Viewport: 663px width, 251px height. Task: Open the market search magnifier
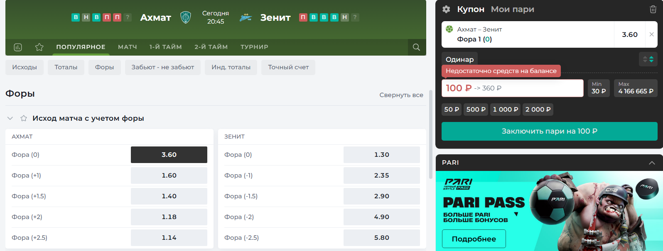point(416,47)
